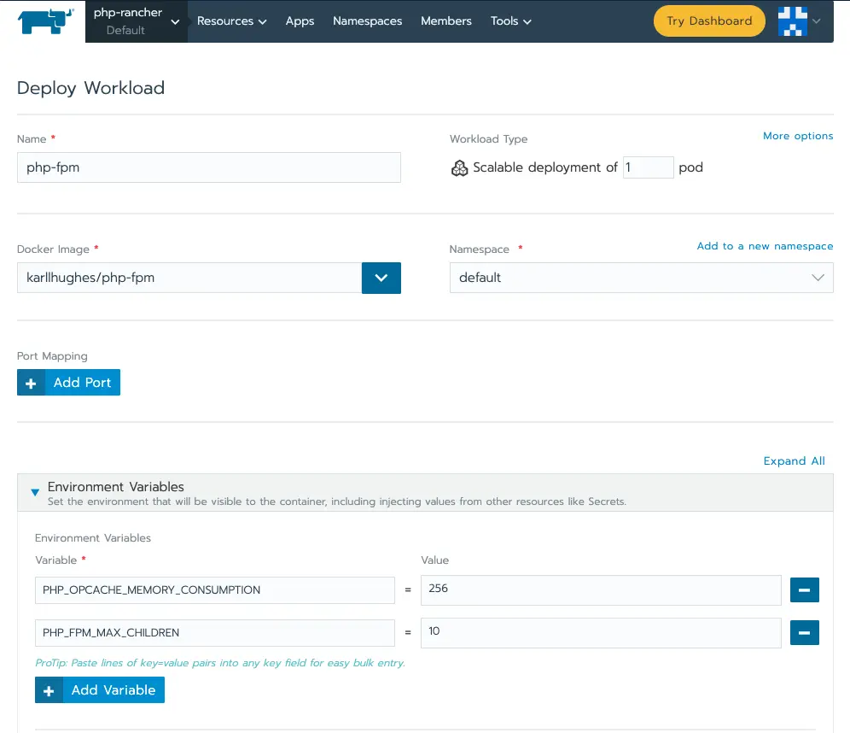Click Add to a new namespace

[765, 246]
